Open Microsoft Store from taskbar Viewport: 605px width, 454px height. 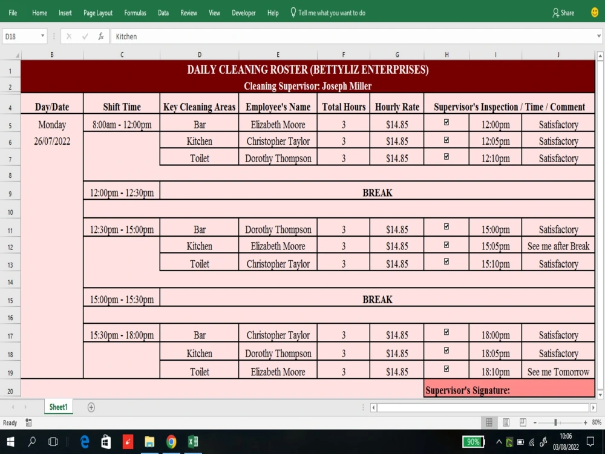point(106,441)
